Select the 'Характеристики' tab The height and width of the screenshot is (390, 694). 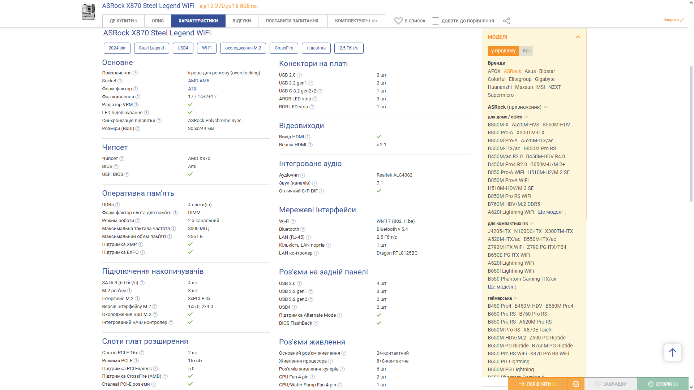[198, 21]
